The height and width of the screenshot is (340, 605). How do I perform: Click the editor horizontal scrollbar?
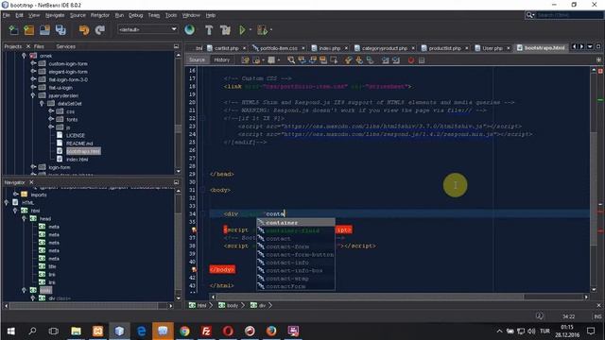click(x=370, y=297)
